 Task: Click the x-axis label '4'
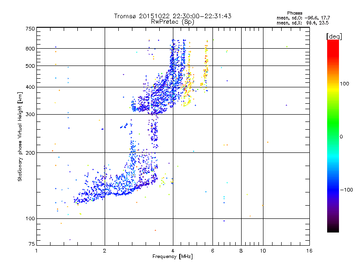[173, 251]
